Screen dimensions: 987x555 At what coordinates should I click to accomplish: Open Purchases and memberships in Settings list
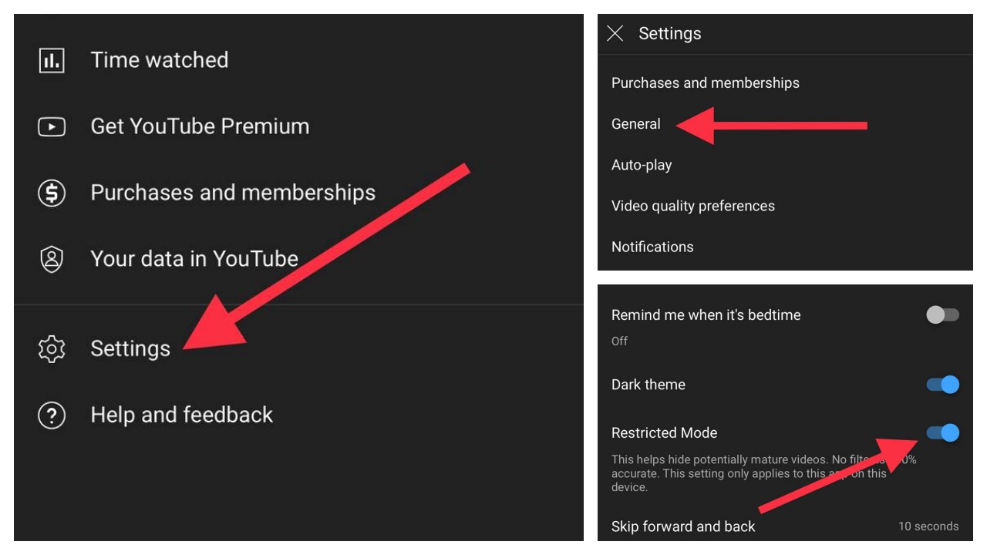coord(705,82)
